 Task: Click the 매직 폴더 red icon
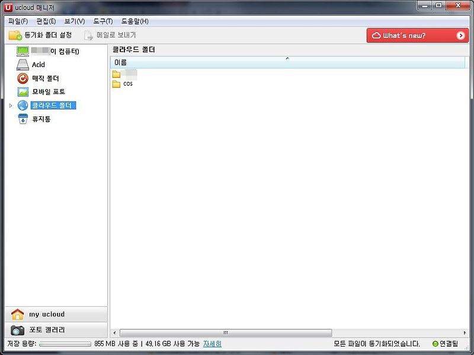(x=23, y=78)
